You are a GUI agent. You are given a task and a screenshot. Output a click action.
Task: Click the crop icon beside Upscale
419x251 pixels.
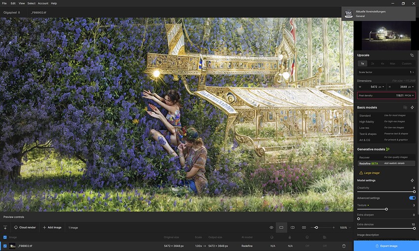pos(412,55)
